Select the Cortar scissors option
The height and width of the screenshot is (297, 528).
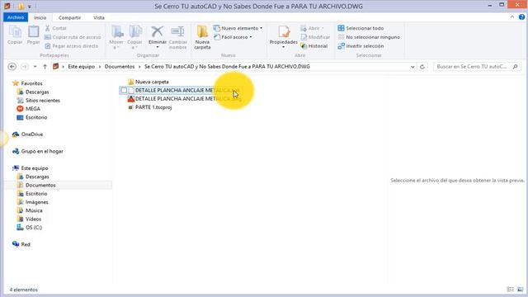pos(56,28)
